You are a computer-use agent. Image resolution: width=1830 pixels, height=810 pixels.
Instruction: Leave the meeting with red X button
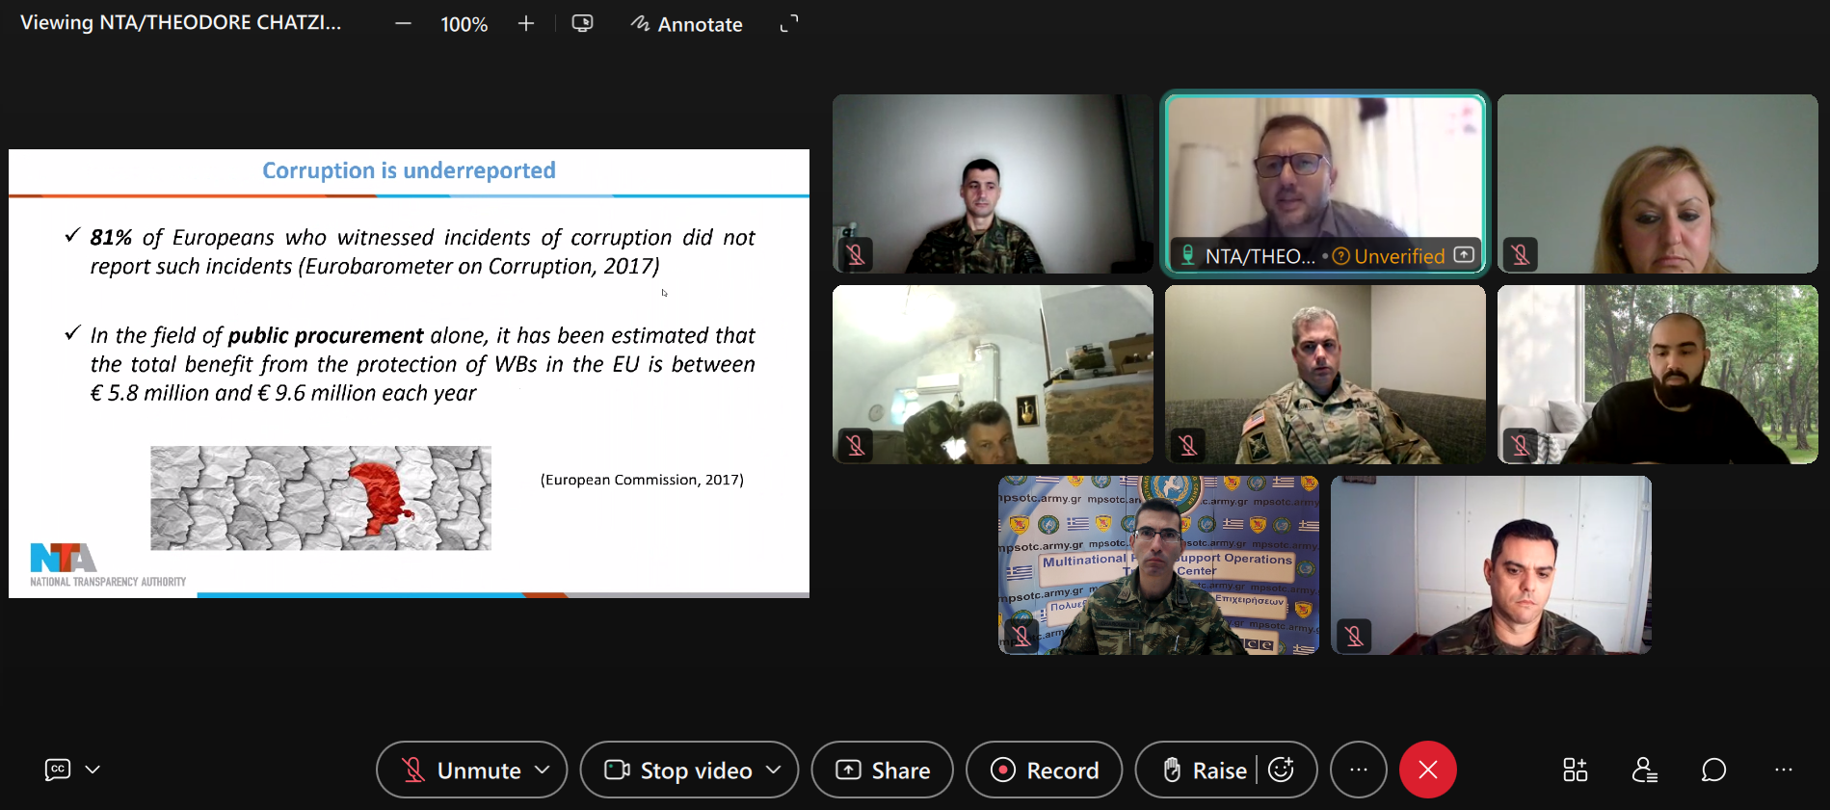tap(1427, 770)
